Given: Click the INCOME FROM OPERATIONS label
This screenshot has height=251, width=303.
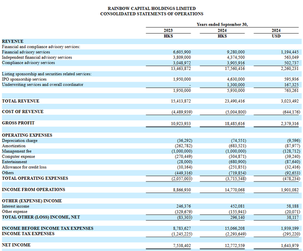Looking at the screenshot, I should click(34, 189).
